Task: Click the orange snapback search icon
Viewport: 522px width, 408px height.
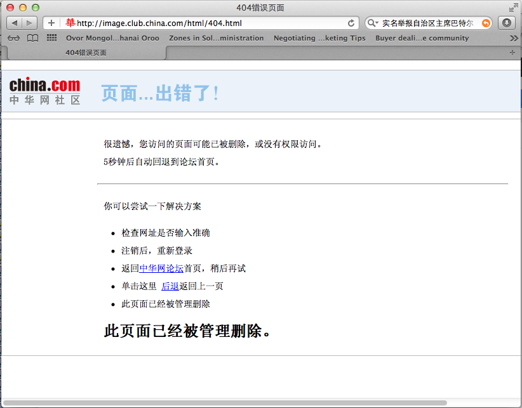Action: (x=486, y=23)
